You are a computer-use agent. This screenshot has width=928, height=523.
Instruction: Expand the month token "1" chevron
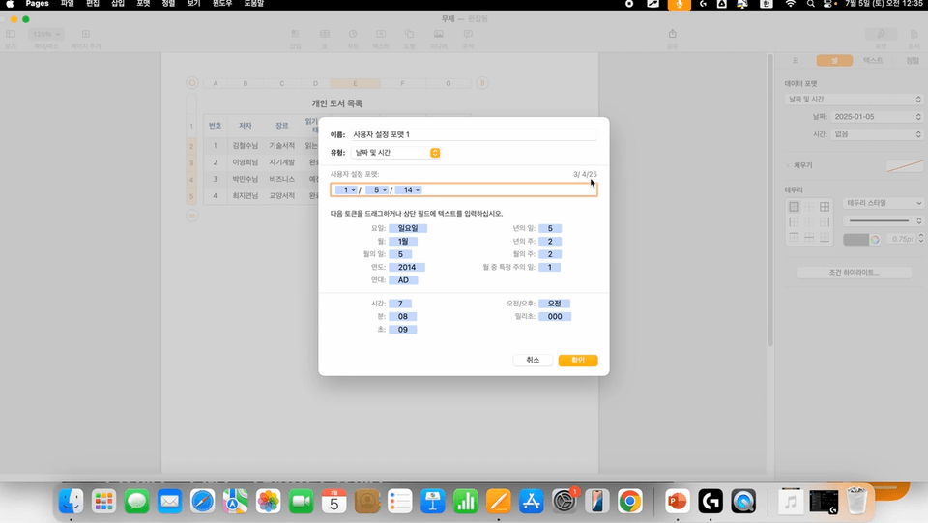coord(354,189)
